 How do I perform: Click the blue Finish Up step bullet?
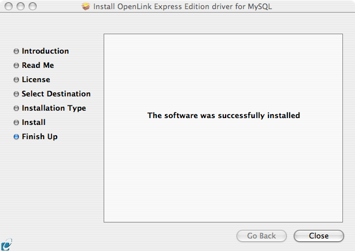pyautogui.click(x=16, y=137)
